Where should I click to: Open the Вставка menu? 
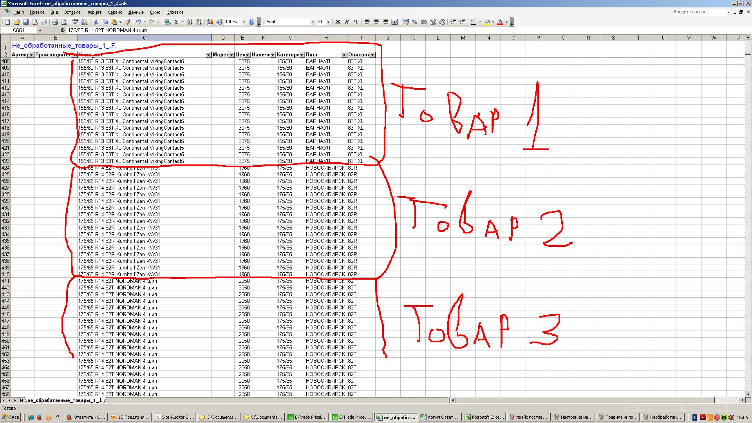coord(72,12)
